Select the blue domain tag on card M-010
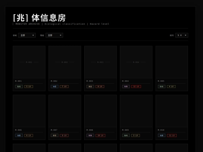 pos(162,135)
